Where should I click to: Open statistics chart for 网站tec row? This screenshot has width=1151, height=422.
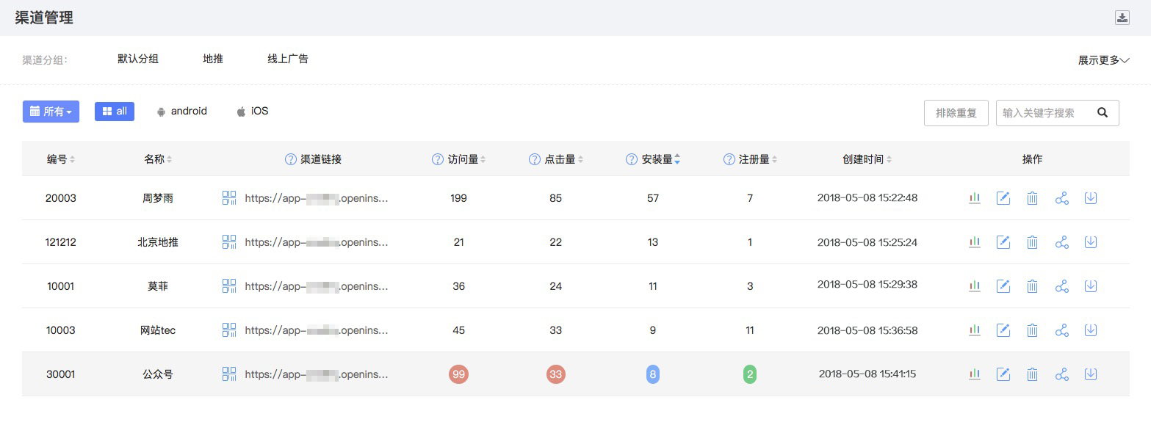click(x=975, y=330)
